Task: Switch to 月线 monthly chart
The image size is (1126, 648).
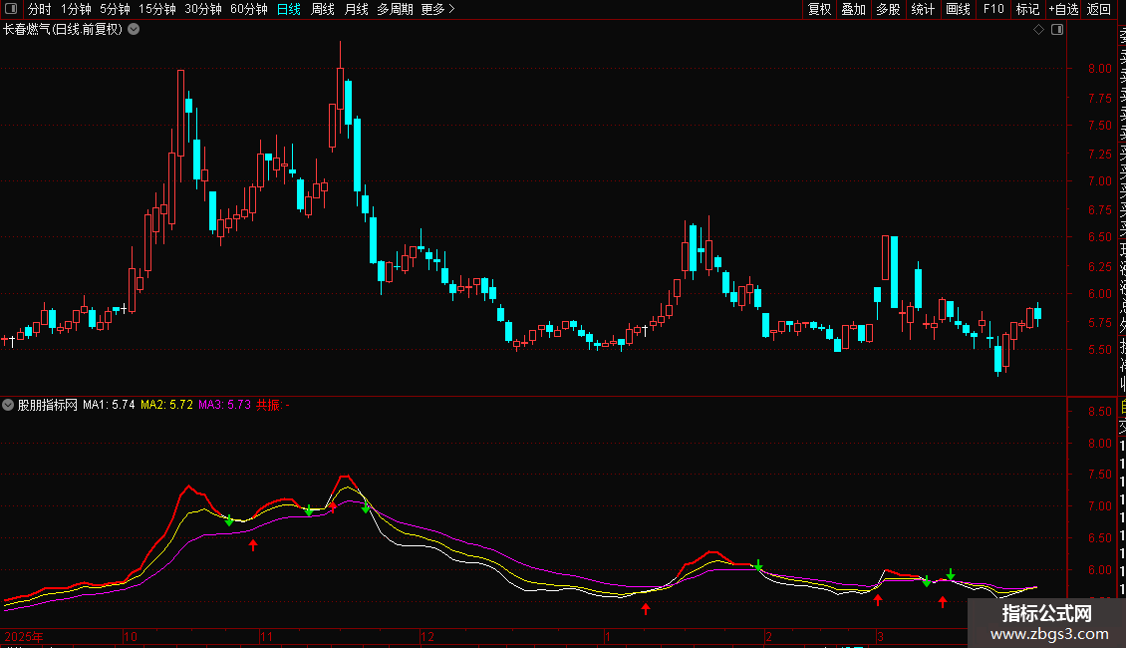Action: (356, 9)
